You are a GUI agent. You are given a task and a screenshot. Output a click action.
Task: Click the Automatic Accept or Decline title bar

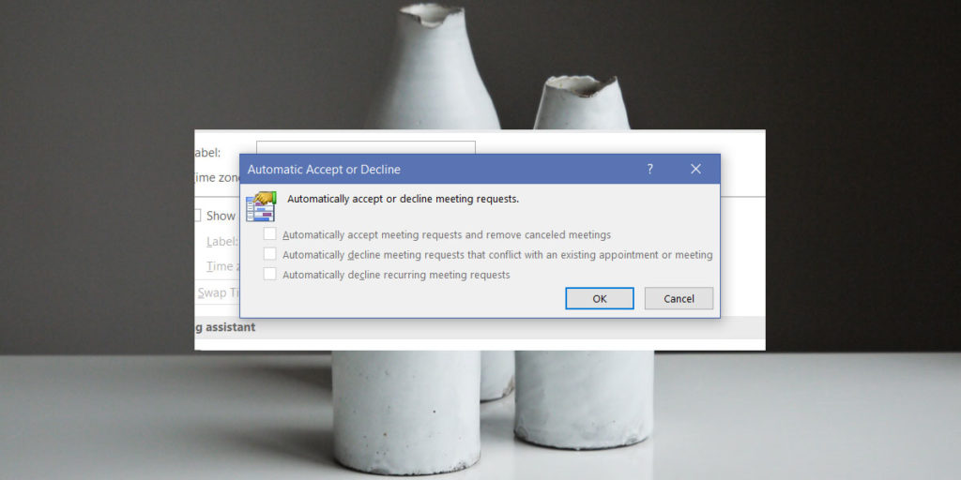pos(422,169)
